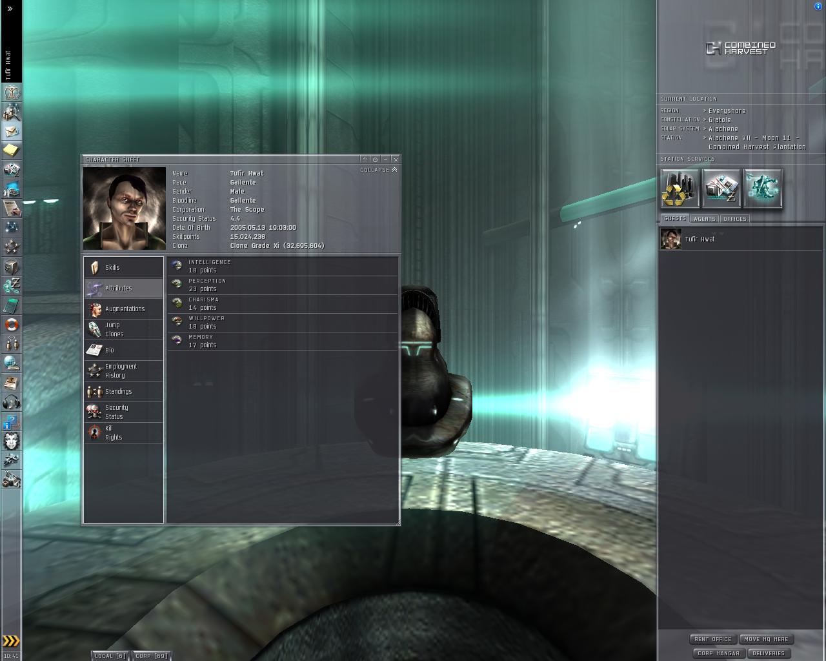Open the Local [6] chat channel

pyautogui.click(x=110, y=656)
